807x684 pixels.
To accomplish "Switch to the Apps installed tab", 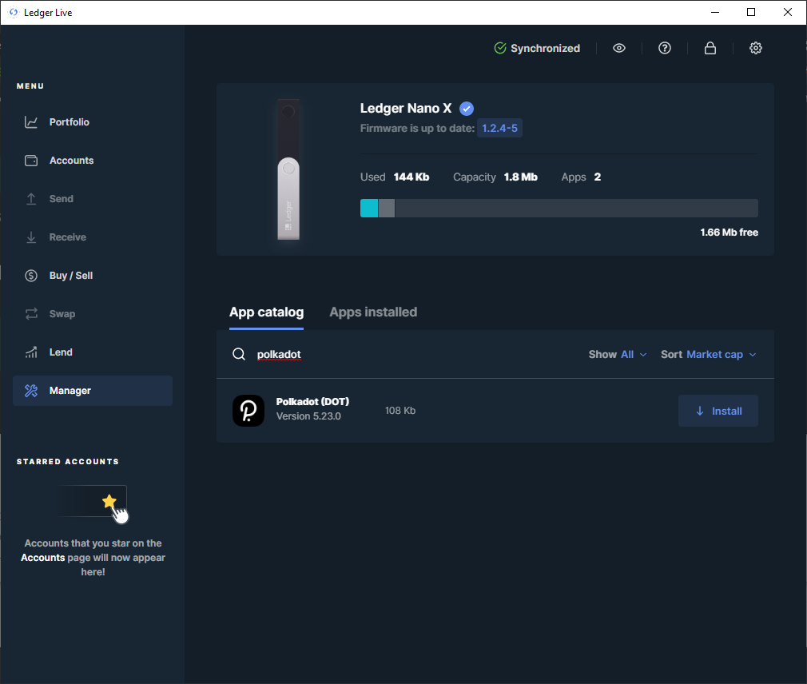I will [x=373, y=312].
